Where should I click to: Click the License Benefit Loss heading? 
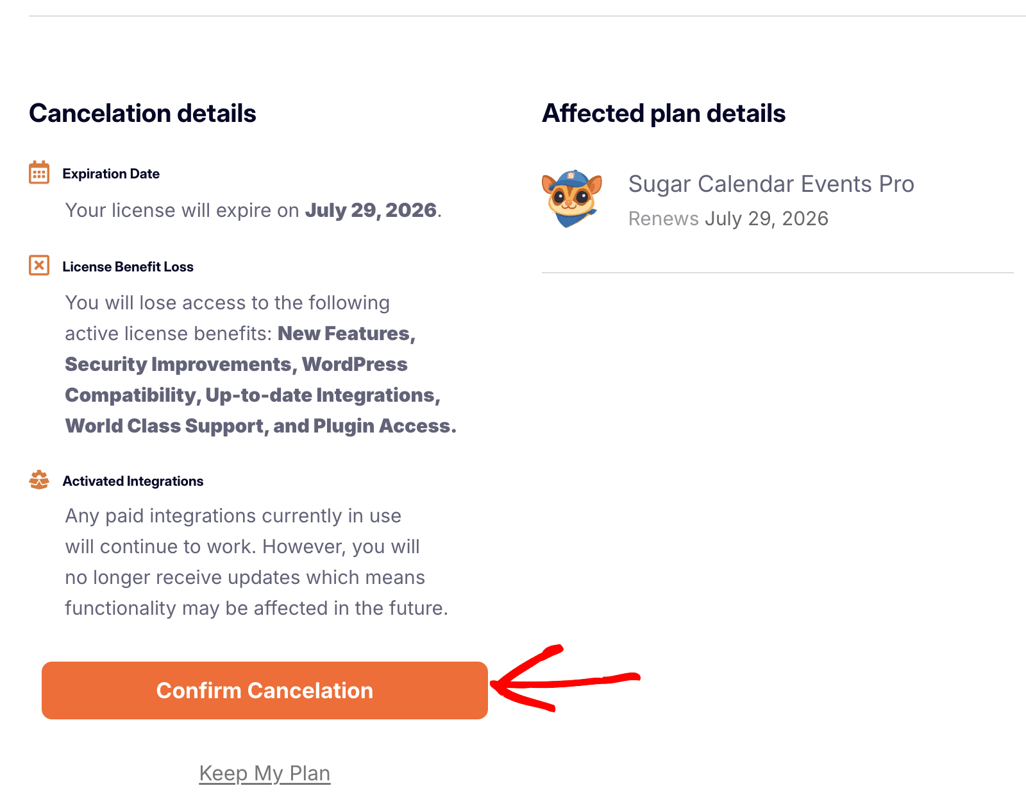point(128,266)
